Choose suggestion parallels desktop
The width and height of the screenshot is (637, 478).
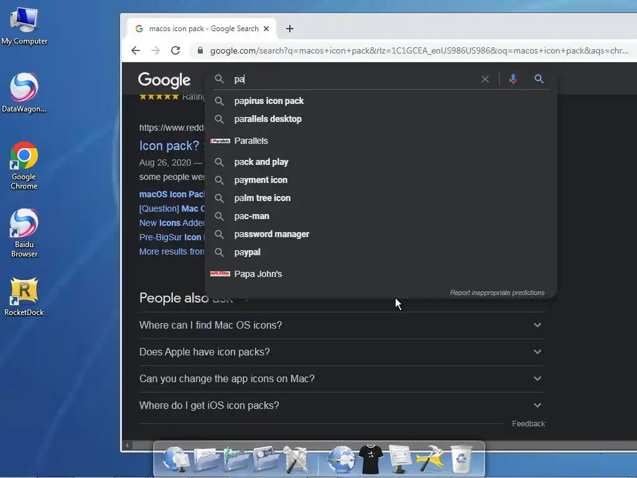pos(381,119)
